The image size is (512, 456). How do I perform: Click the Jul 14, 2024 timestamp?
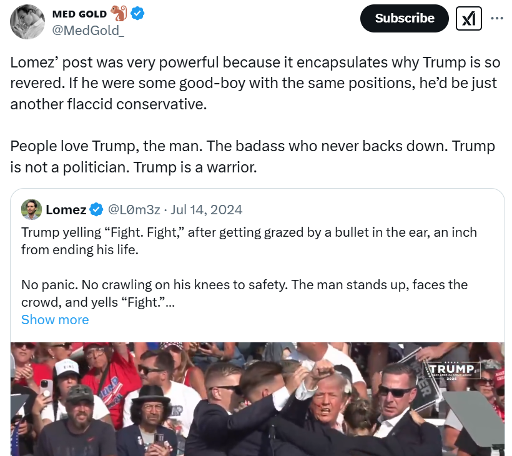(206, 210)
